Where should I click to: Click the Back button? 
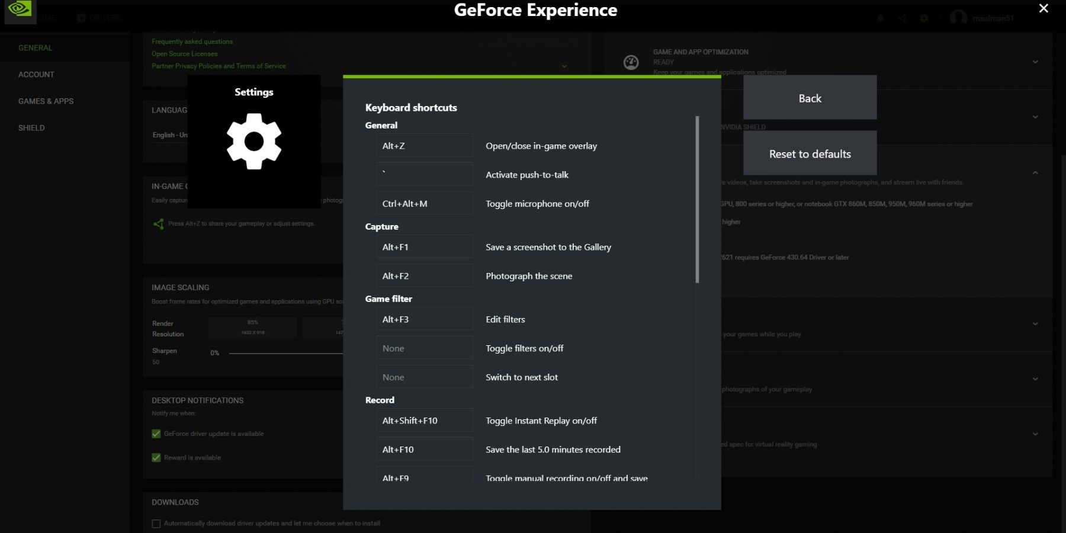point(810,98)
